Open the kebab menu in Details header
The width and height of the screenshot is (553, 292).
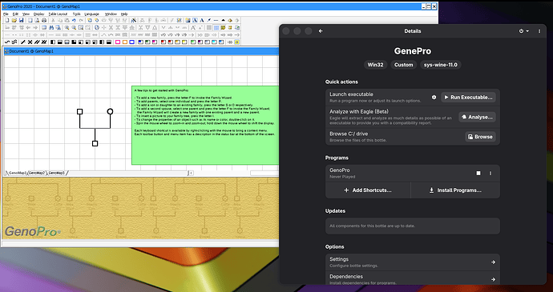(539, 31)
